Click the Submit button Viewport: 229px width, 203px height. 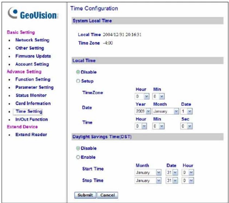85,195
